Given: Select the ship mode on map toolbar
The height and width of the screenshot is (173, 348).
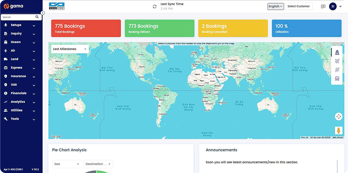Looking at the screenshot, I should pyautogui.click(x=337, y=52).
